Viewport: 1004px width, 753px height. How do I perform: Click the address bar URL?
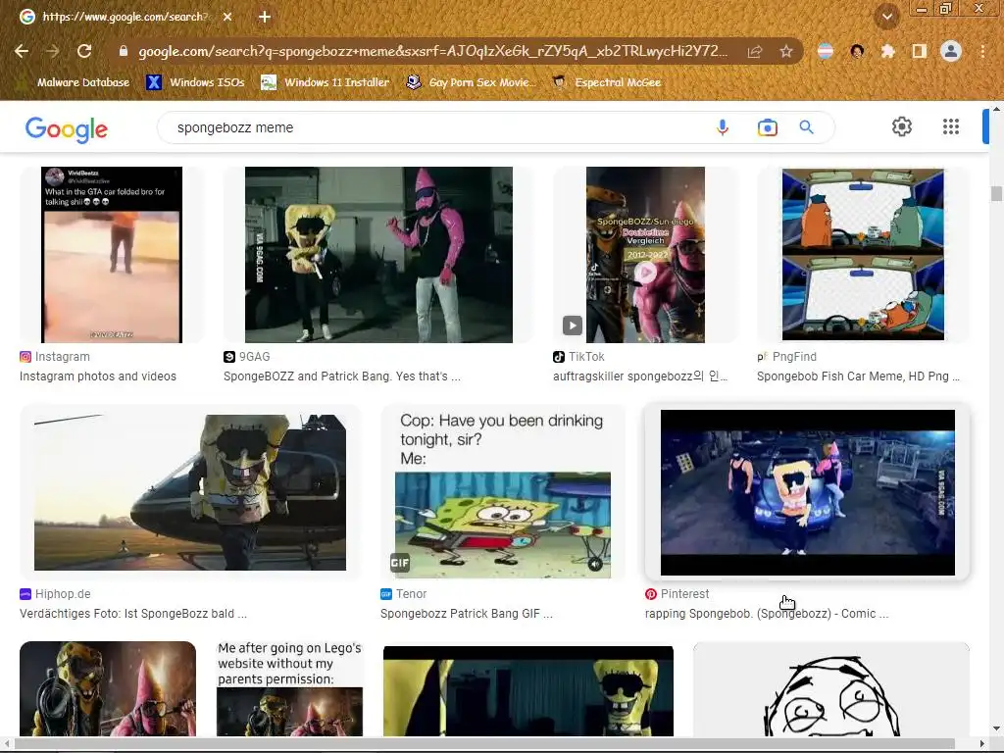432,51
